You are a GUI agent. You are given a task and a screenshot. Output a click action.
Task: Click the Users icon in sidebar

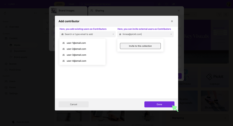[x=6, y=81]
